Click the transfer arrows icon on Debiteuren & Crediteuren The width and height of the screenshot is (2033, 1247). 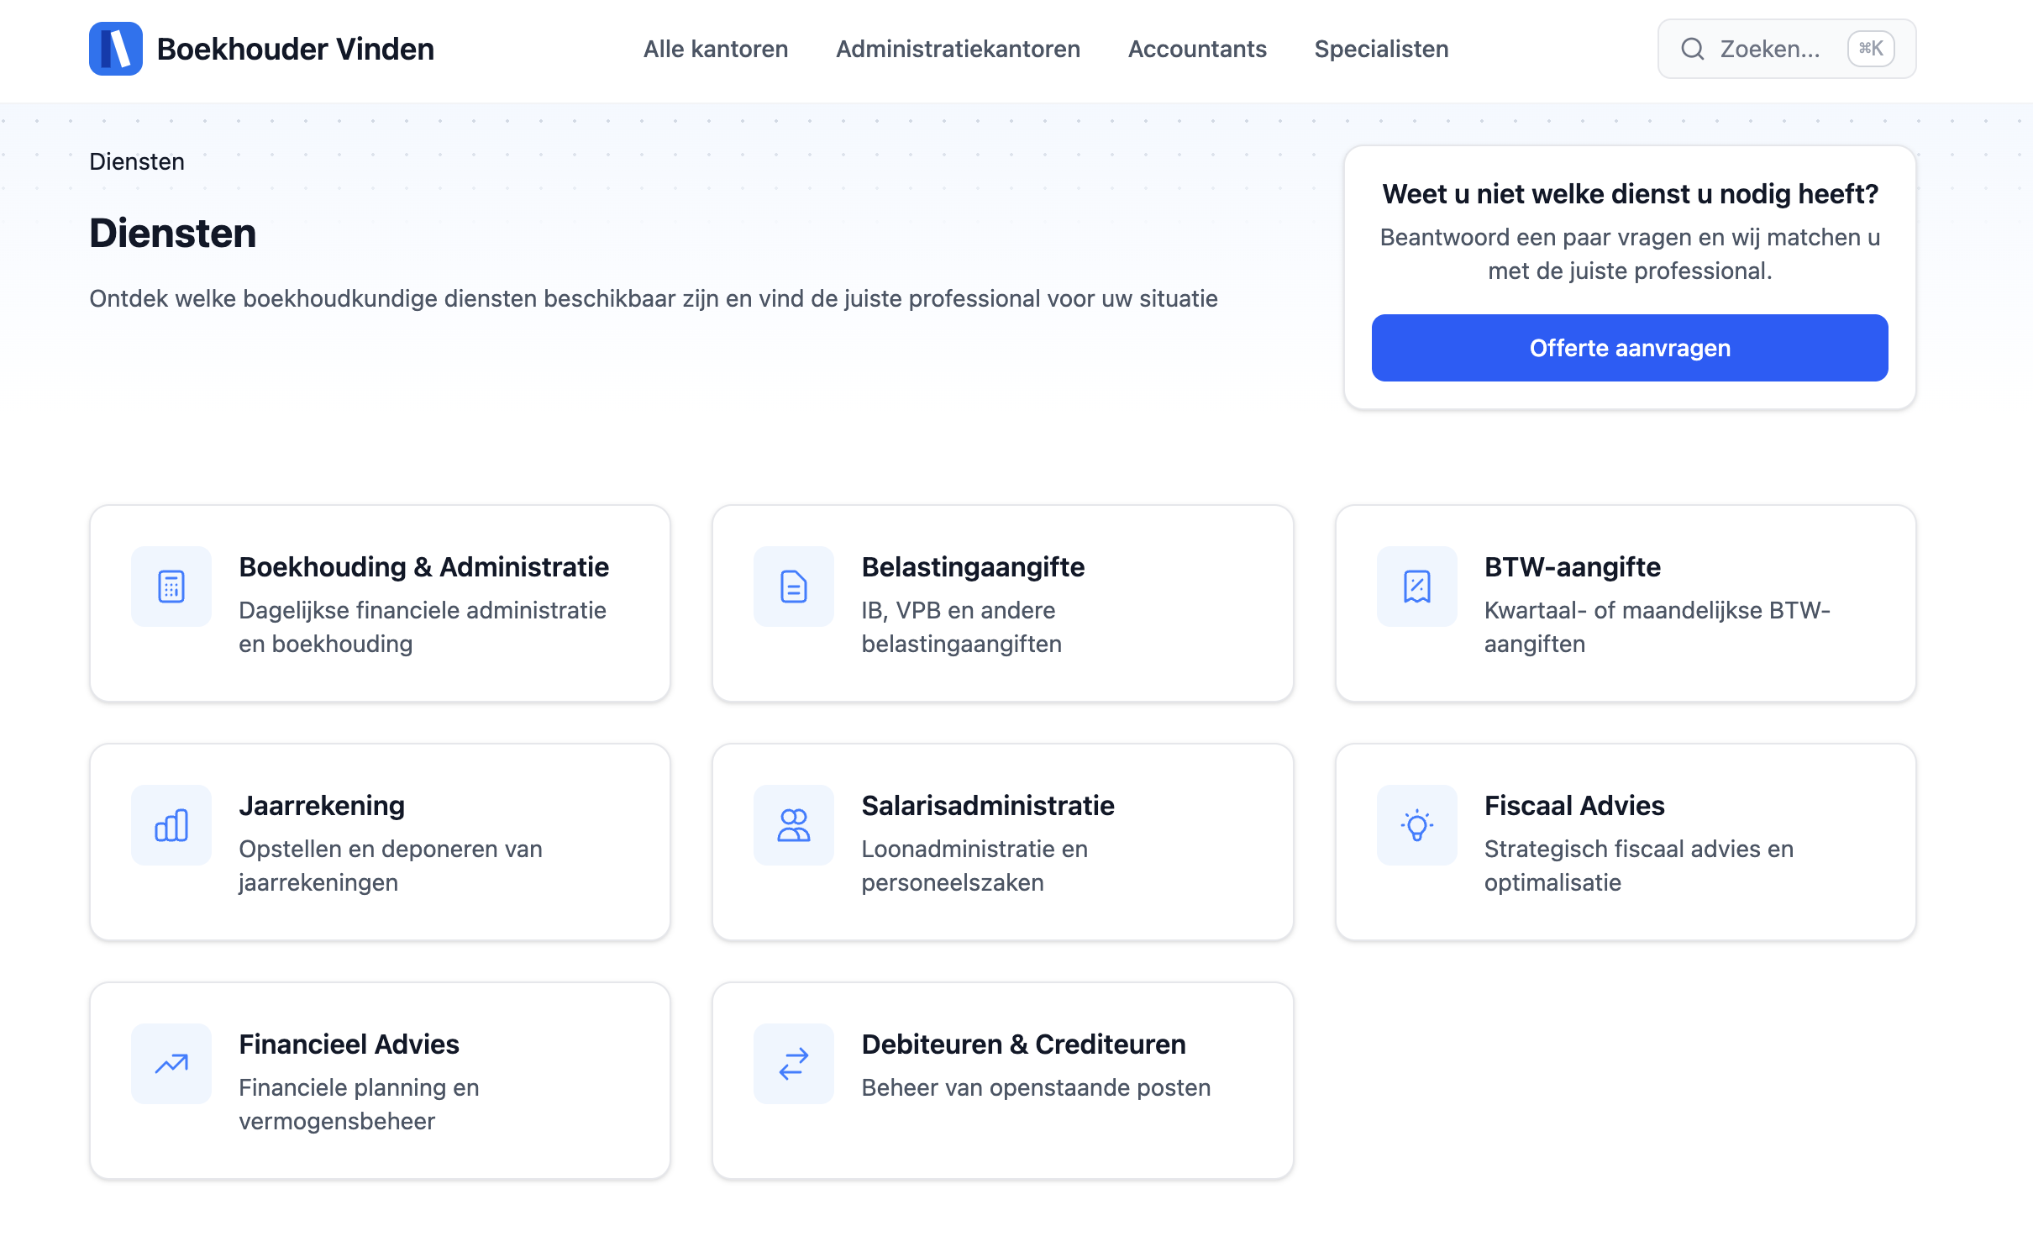[792, 1063]
